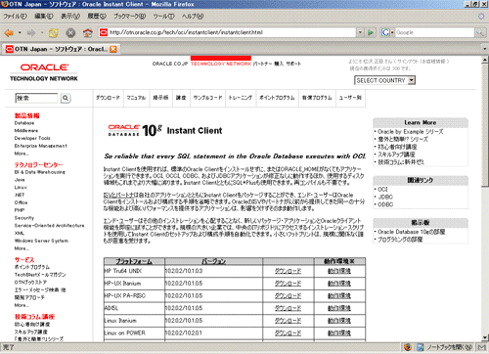Viewport: 489px width, 354px height.
Task: Open the 履歴(S) menu
Action: [97, 16]
